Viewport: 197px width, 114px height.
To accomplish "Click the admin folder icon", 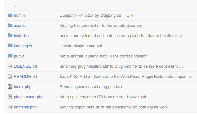I will pos(10,15).
